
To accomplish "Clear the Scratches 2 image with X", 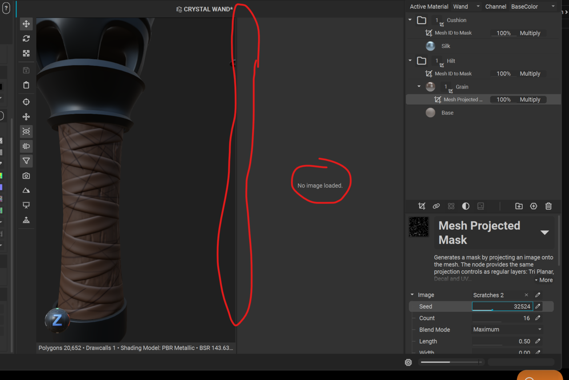I will tap(526, 295).
